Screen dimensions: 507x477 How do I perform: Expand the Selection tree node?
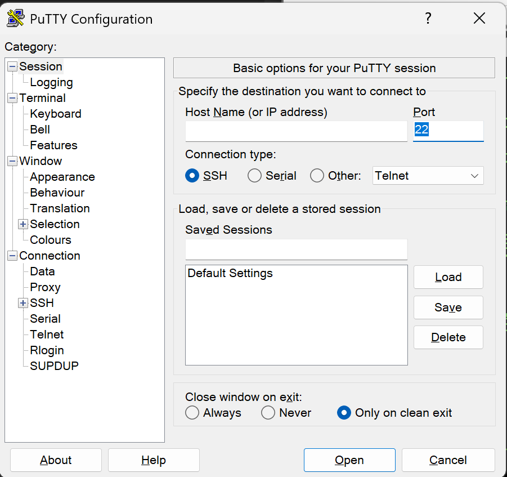(23, 224)
